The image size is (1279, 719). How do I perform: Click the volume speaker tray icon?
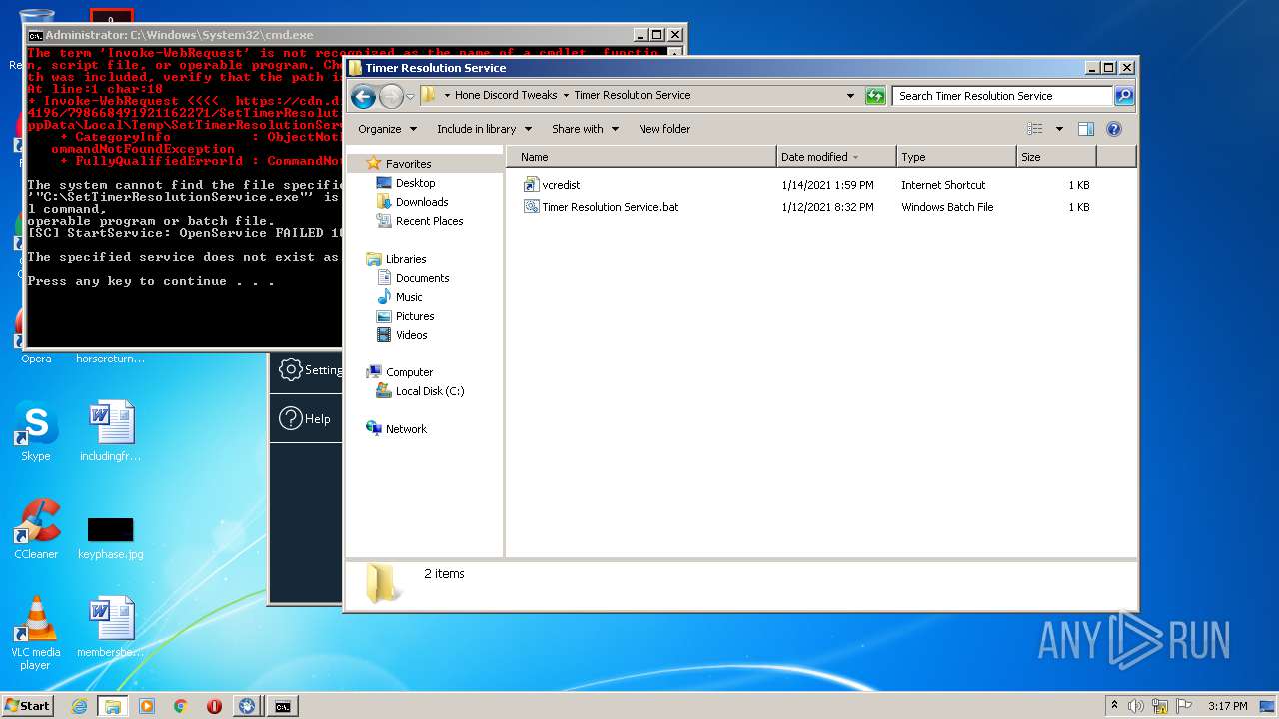[x=1136, y=706]
